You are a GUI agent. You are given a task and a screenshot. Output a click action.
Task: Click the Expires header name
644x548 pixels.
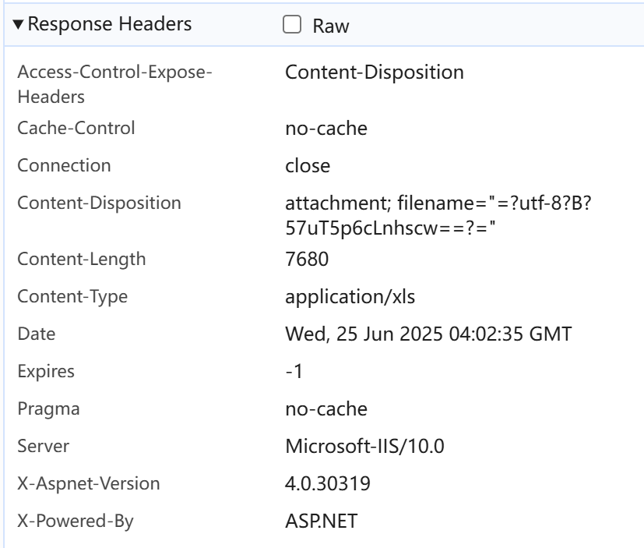coord(46,371)
